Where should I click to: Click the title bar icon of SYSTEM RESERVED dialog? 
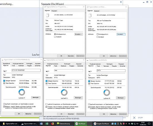coord(3,60)
